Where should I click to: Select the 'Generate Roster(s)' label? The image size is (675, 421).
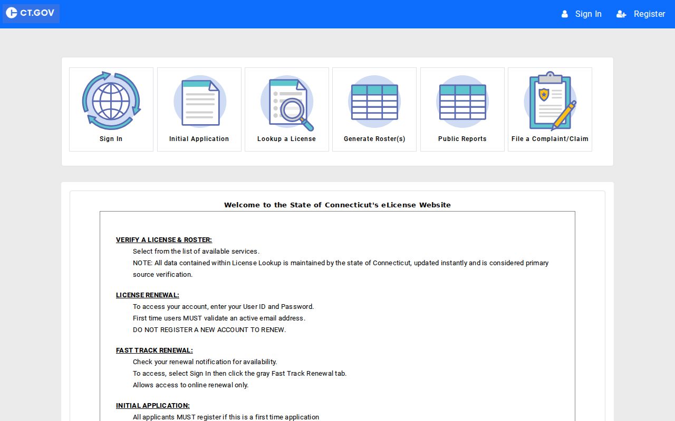(x=374, y=139)
